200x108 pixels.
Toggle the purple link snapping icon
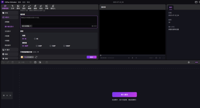196,62
